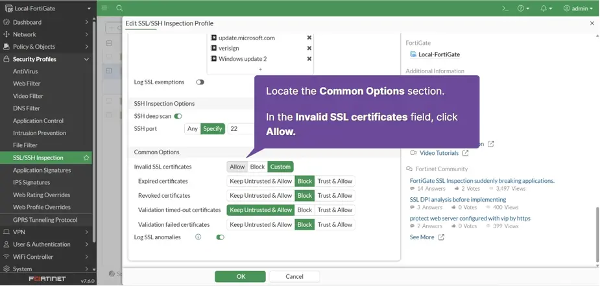Image resolution: width=600 pixels, height=286 pixels.
Task: Click the SSH port number field
Action: point(241,129)
